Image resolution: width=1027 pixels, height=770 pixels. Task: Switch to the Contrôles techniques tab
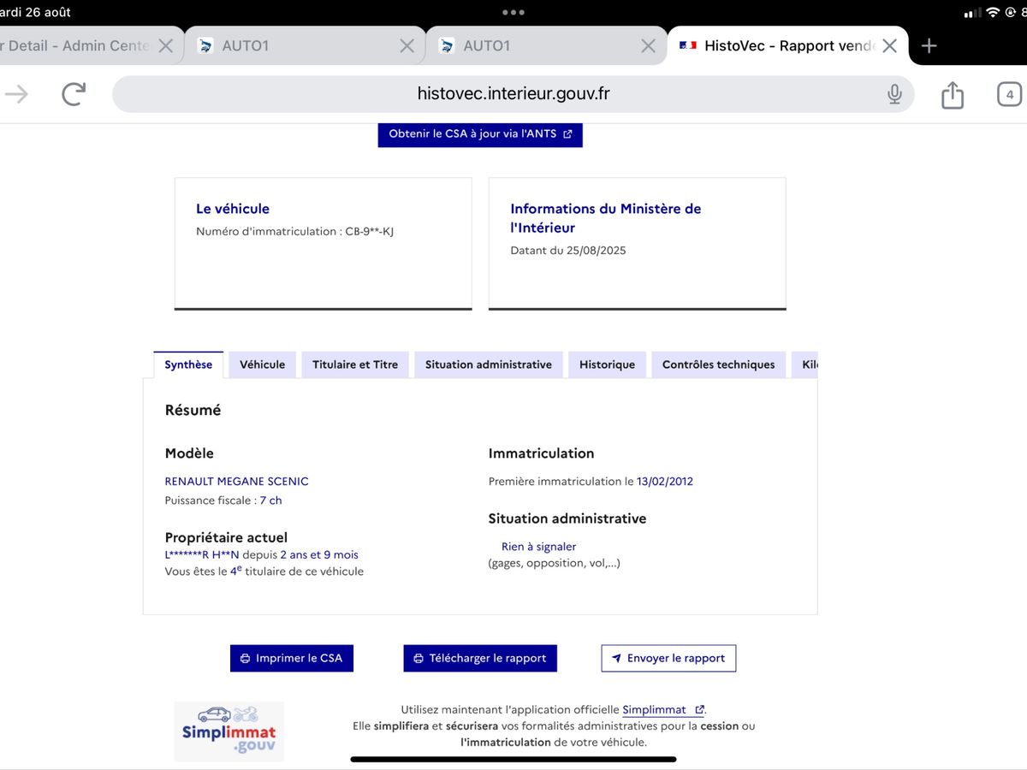point(718,364)
